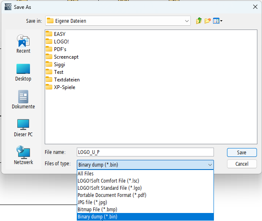Choose Binary dump (*.bin) in list
Viewport: 262px width, 221px height.
(145, 217)
